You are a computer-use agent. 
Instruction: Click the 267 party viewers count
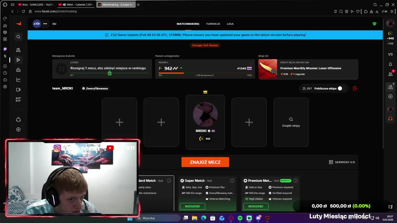click(307, 88)
